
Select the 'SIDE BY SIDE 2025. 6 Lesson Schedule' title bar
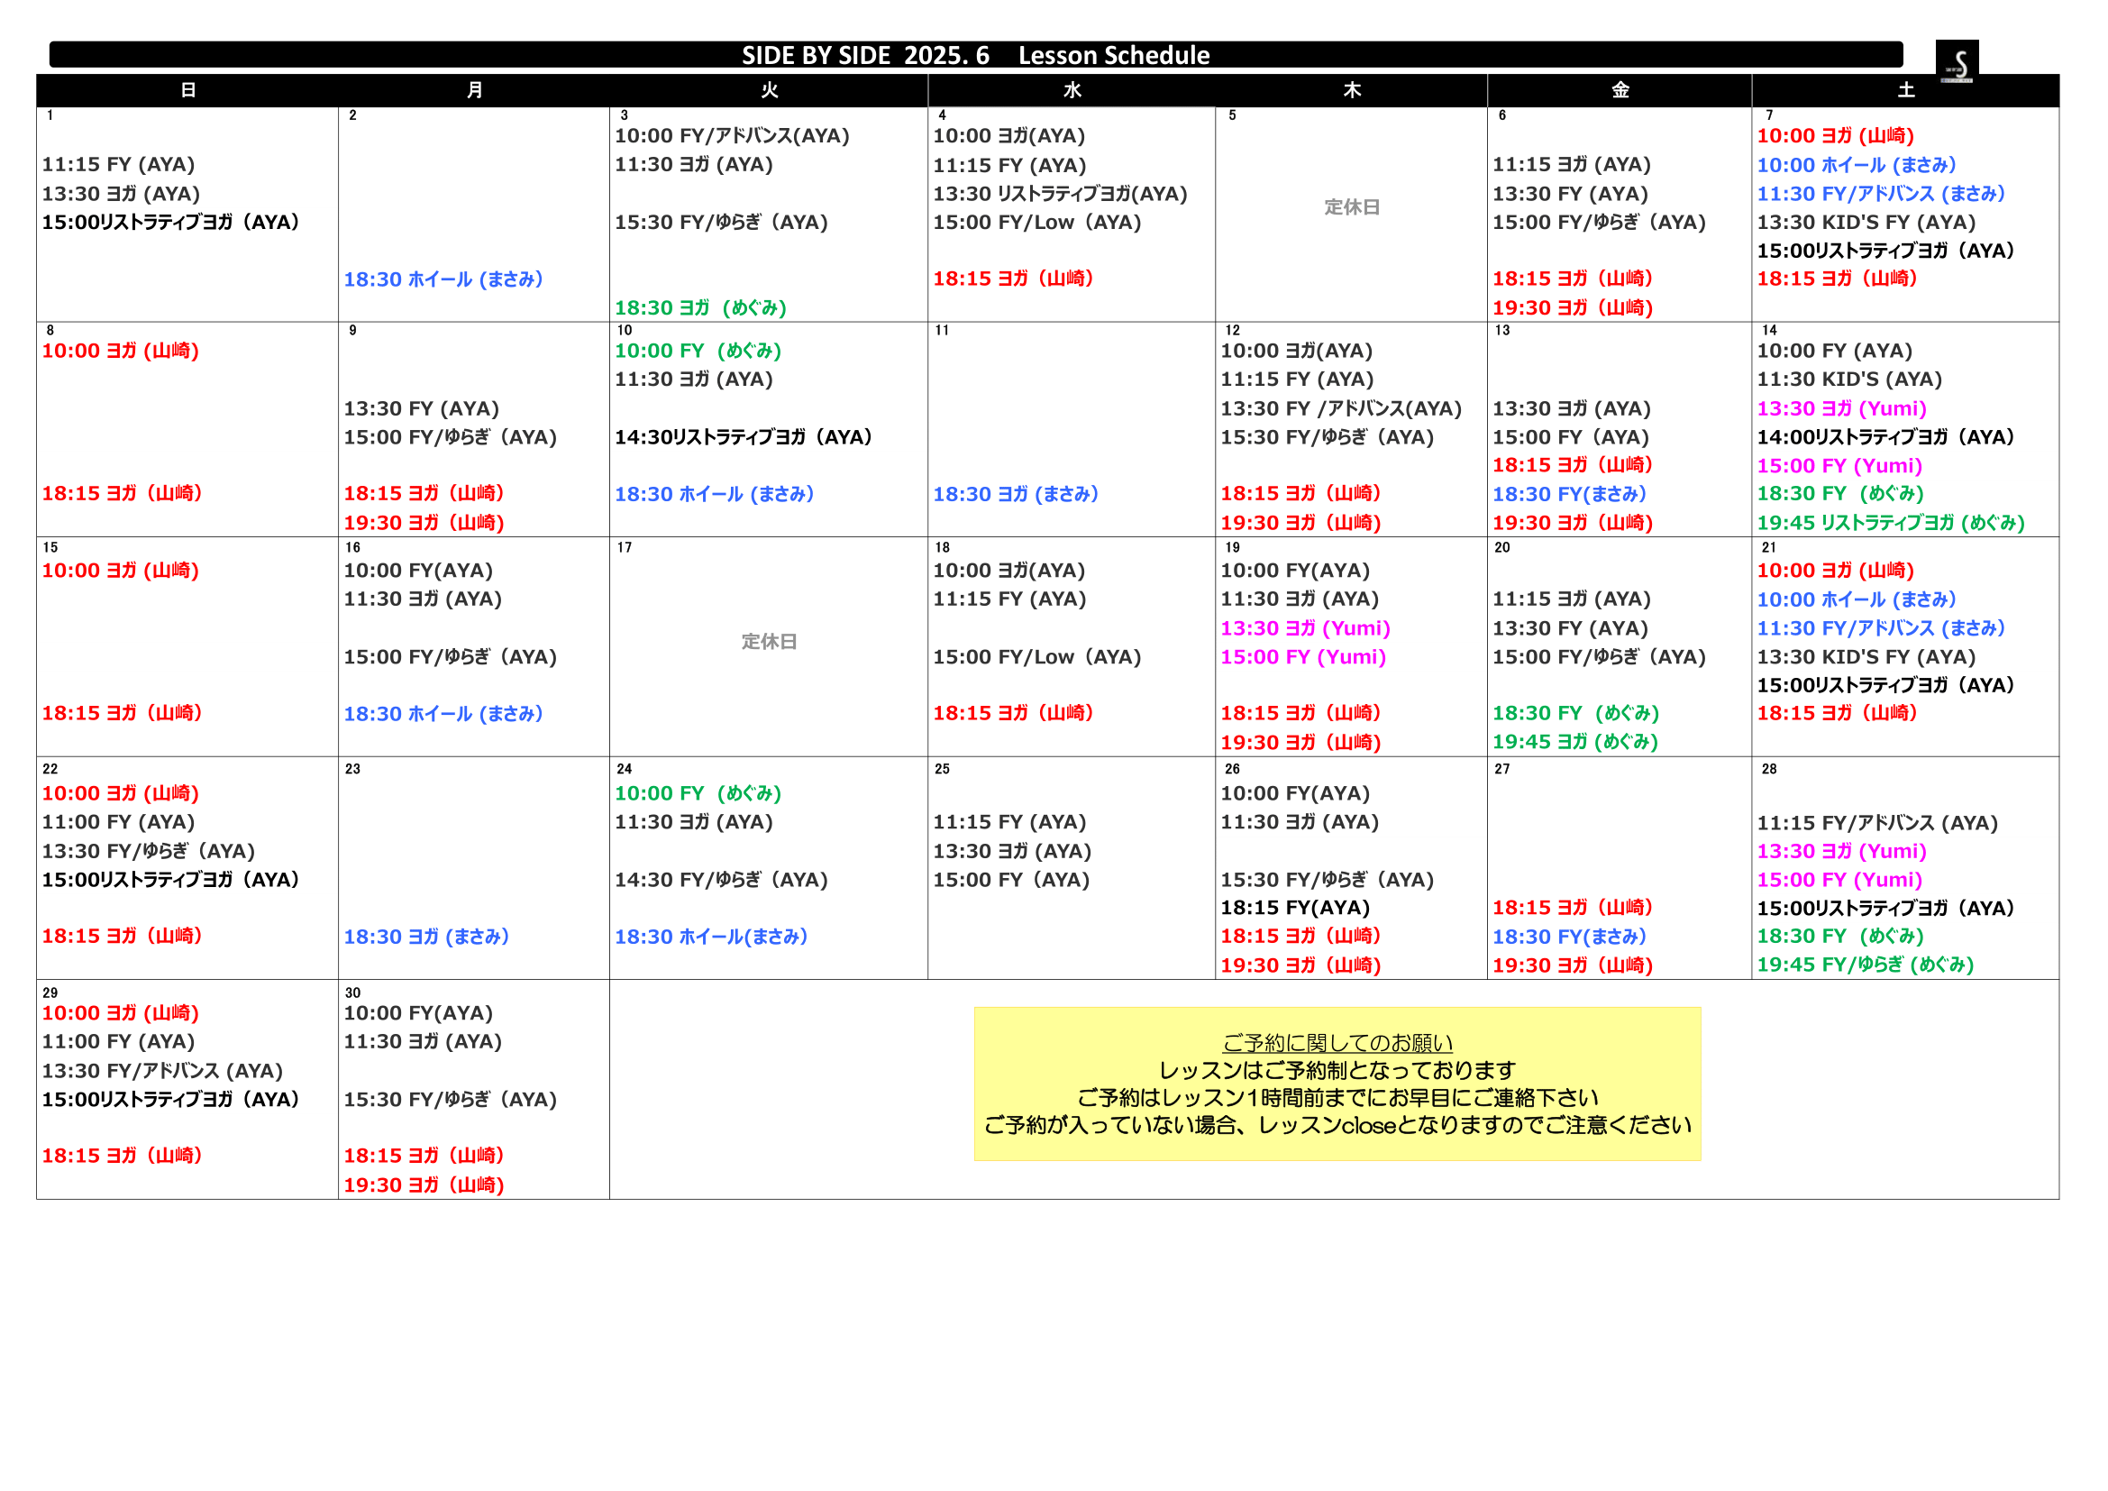(976, 55)
